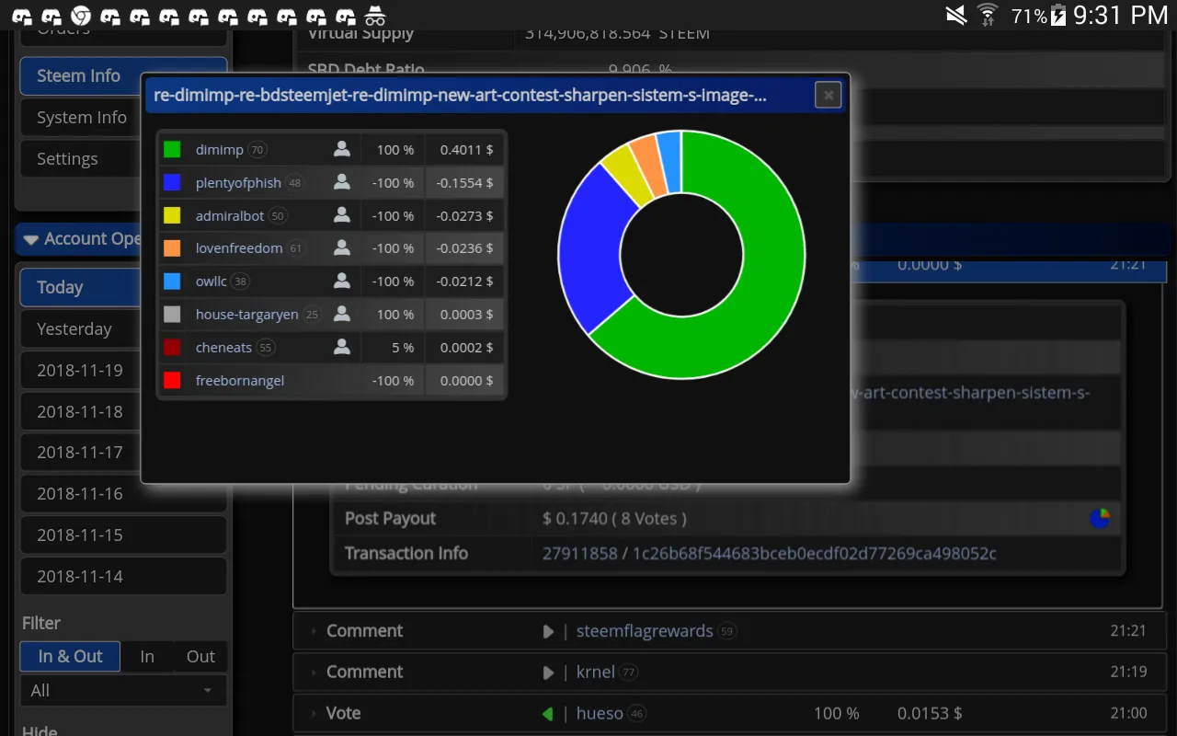
Task: Click the user icon beside dimimp
Action: click(342, 149)
